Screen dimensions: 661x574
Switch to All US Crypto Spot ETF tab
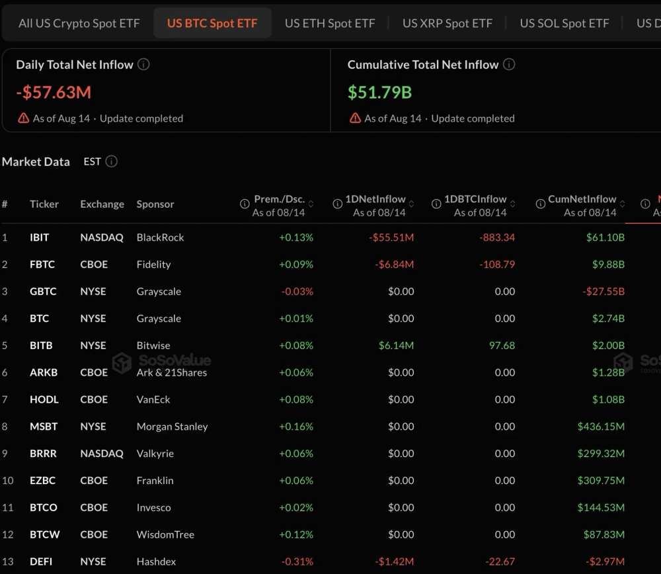pyautogui.click(x=79, y=23)
